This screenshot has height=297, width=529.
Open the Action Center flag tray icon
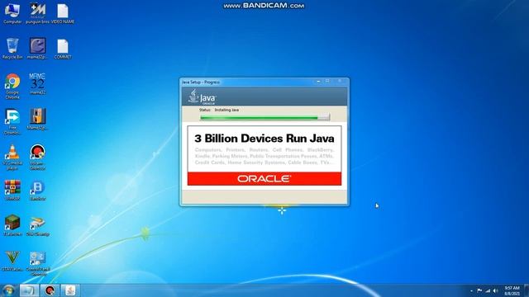tap(479, 290)
